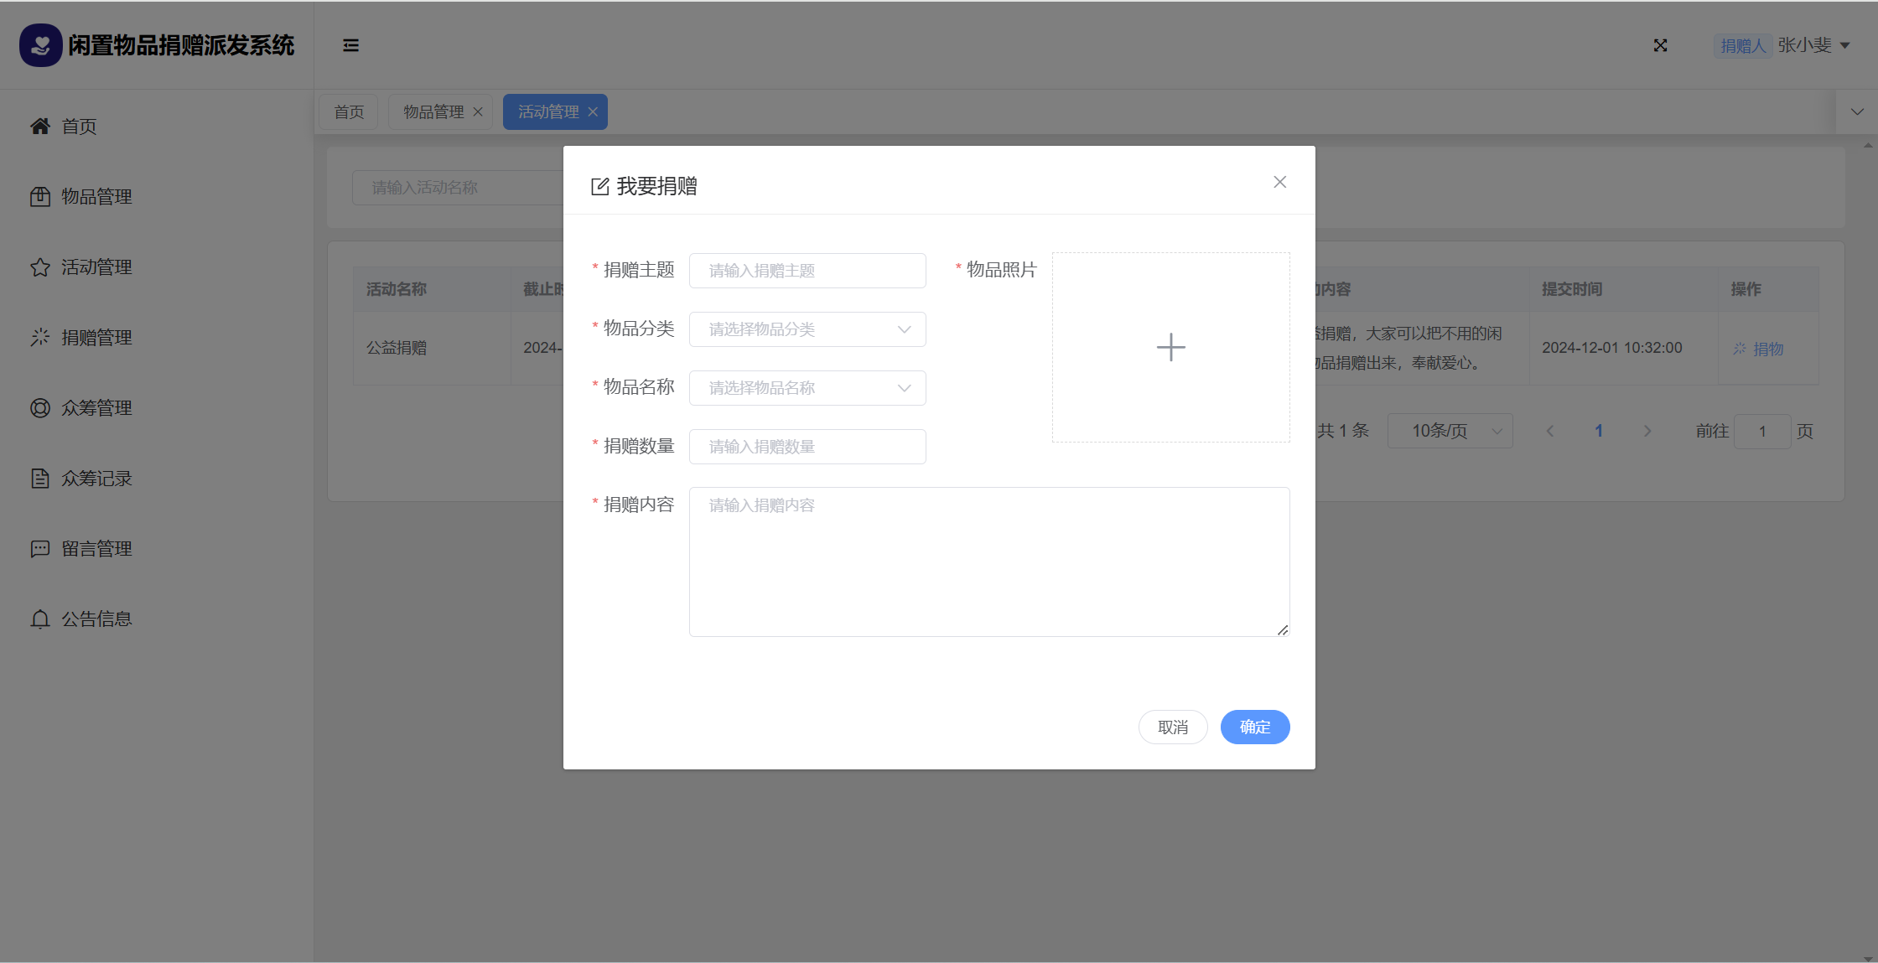The width and height of the screenshot is (1878, 963).
Task: Expand the tabs dropdown chevron at right
Action: click(1857, 111)
